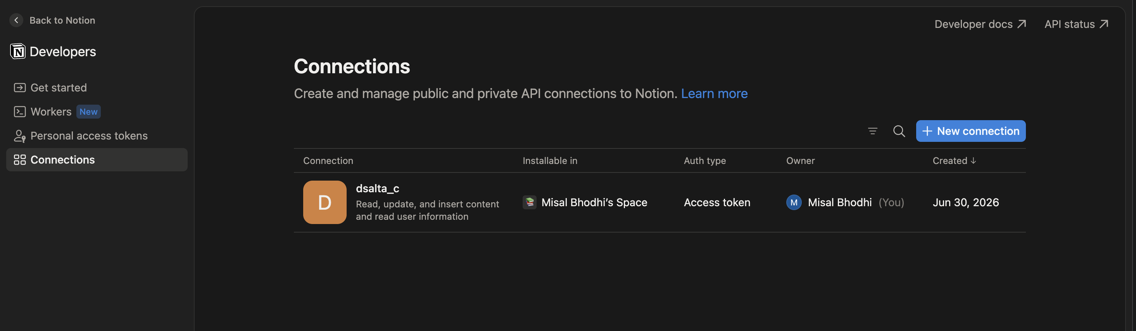Click the search connections magnifier icon

(899, 131)
